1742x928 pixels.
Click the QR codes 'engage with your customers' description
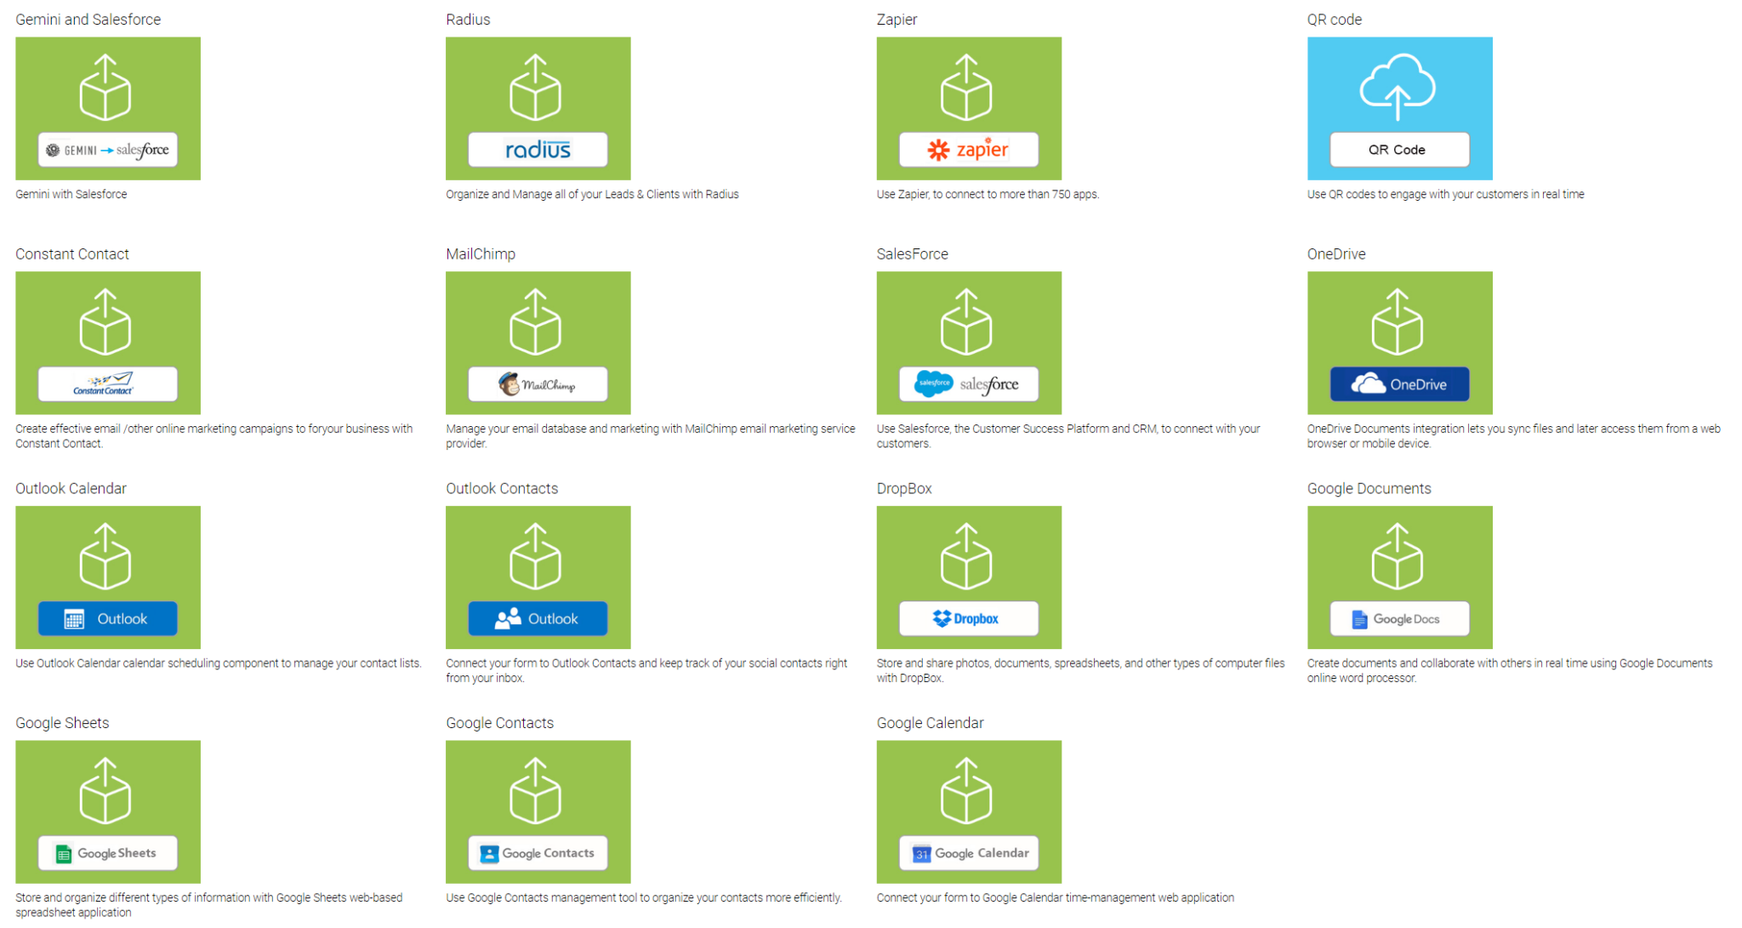pyautogui.click(x=1445, y=195)
